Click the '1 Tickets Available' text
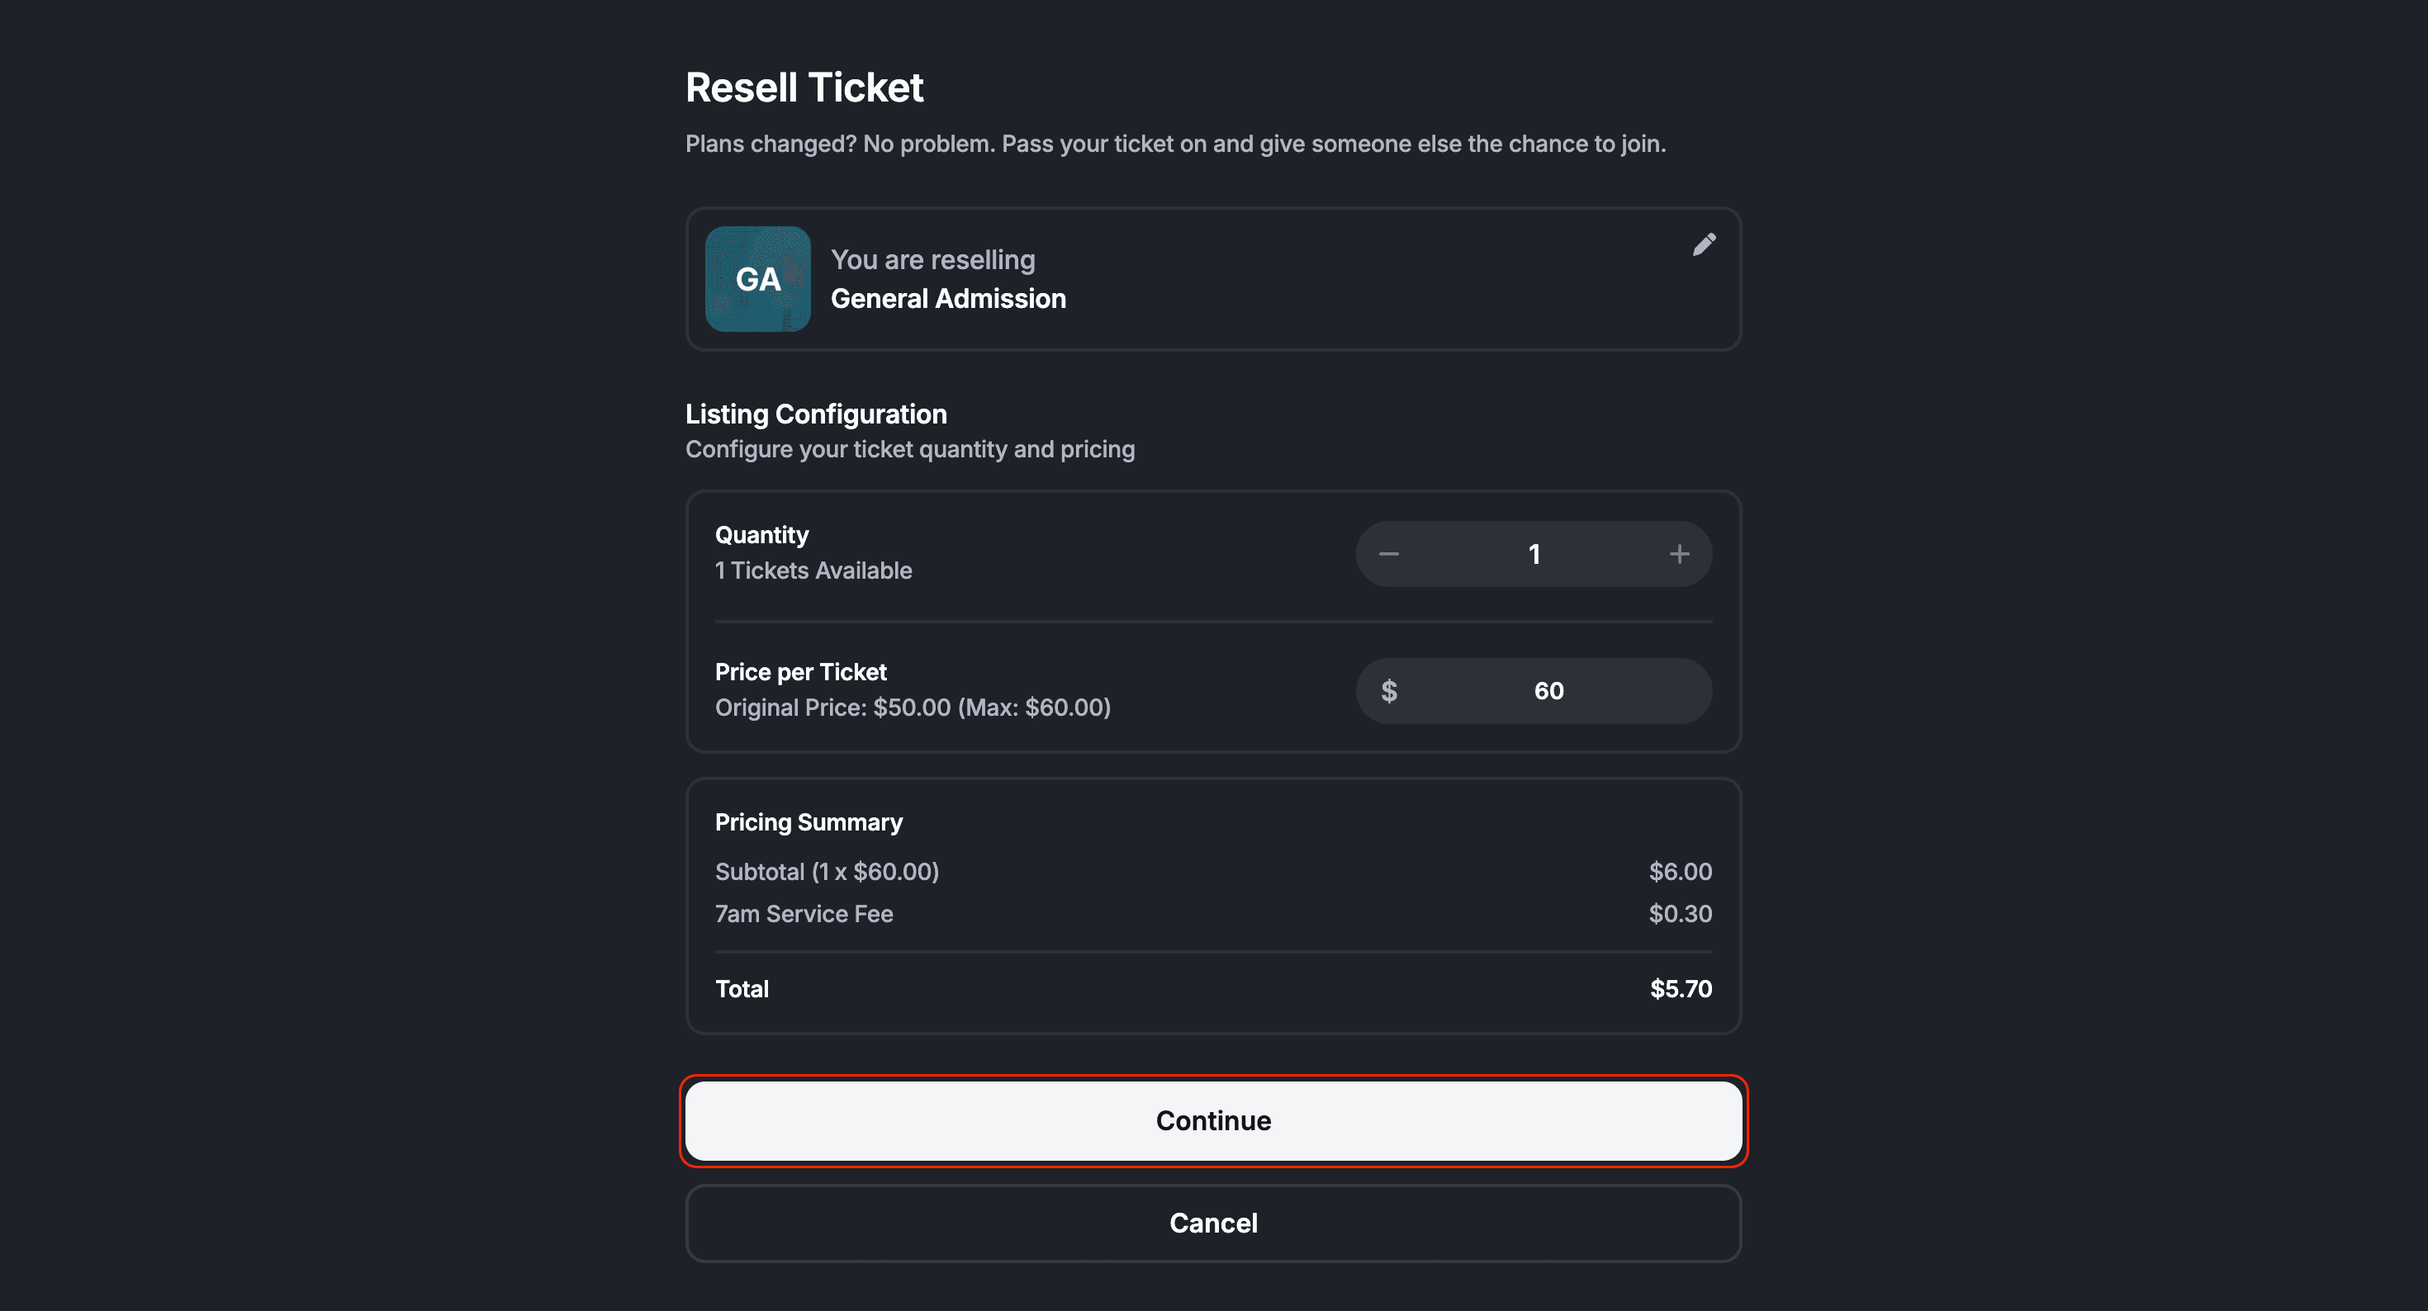This screenshot has width=2428, height=1311. pyautogui.click(x=813, y=570)
